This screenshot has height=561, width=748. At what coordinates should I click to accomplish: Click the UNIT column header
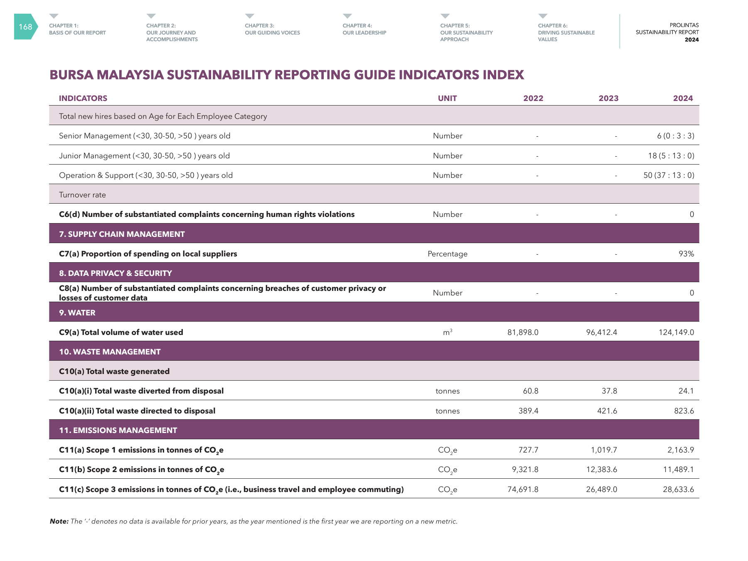(x=448, y=98)
